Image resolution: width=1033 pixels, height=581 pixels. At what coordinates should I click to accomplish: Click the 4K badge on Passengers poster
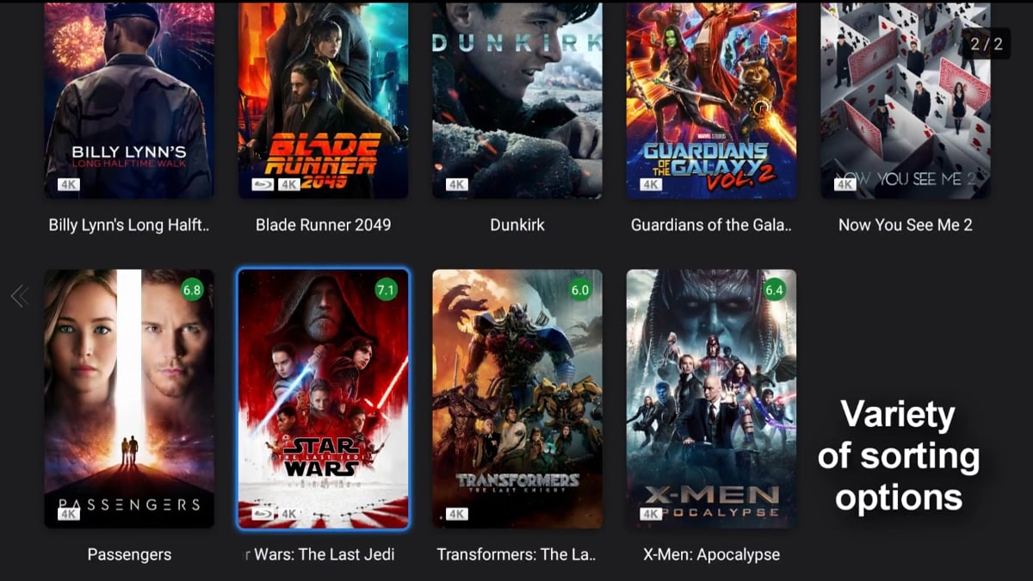69,514
